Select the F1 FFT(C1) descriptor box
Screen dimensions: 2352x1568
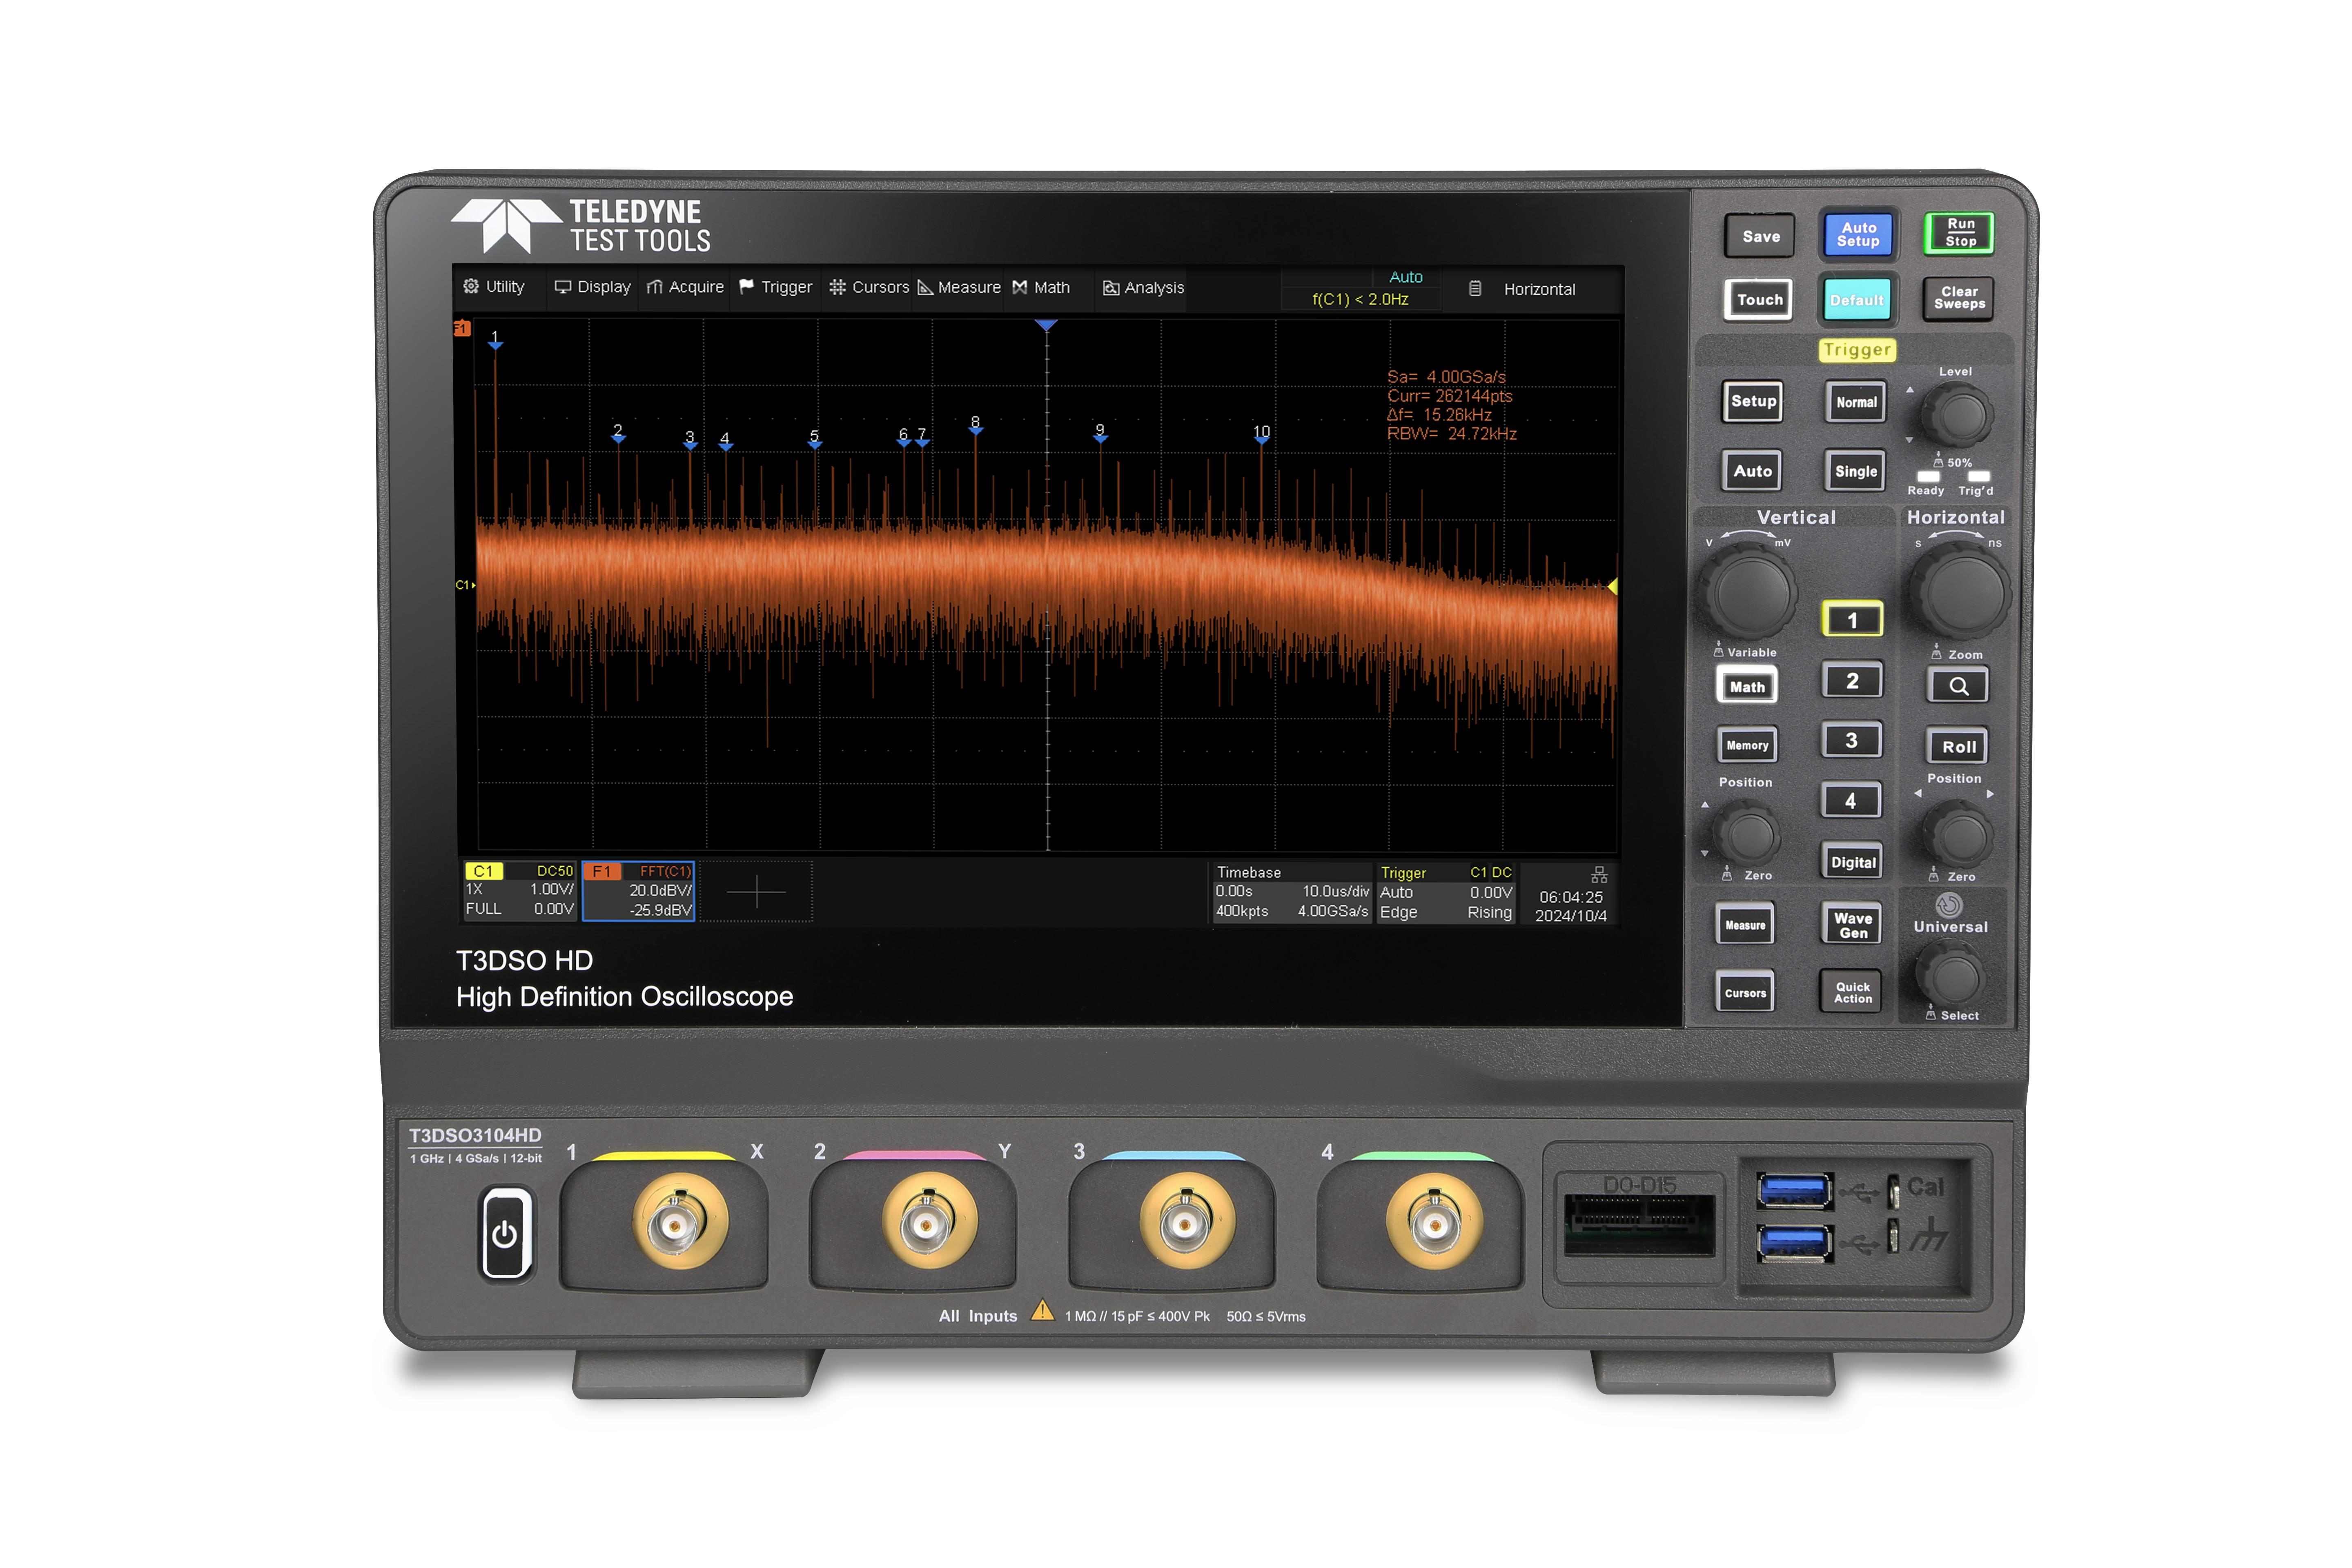click(638, 891)
